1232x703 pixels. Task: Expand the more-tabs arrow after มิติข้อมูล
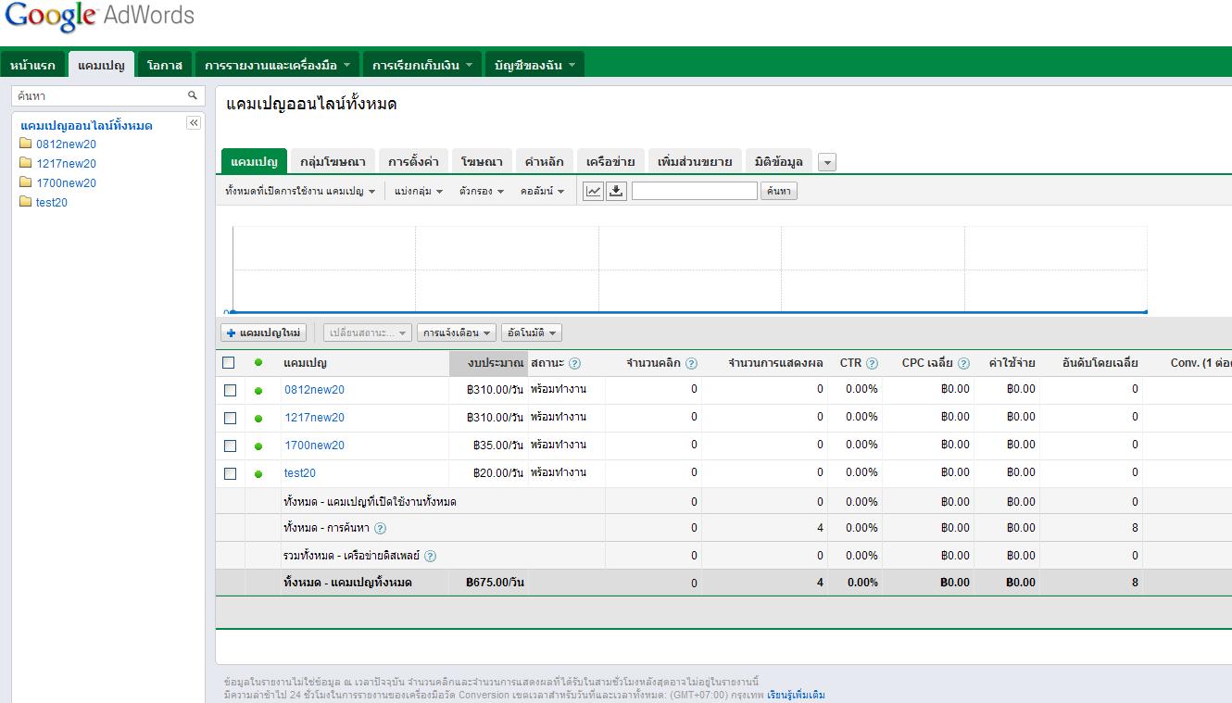point(827,162)
